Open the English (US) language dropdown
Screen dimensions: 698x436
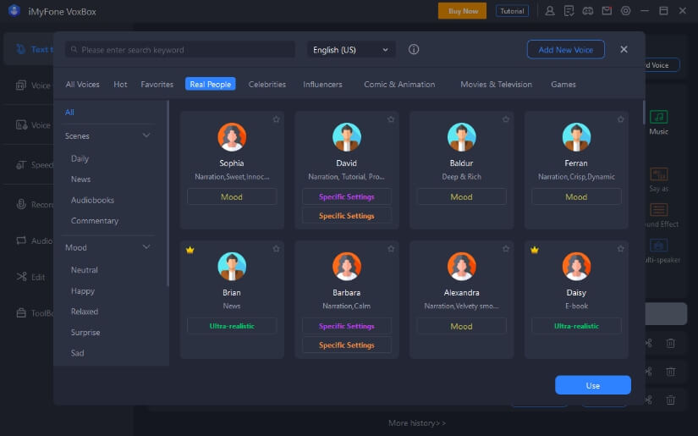tap(351, 49)
